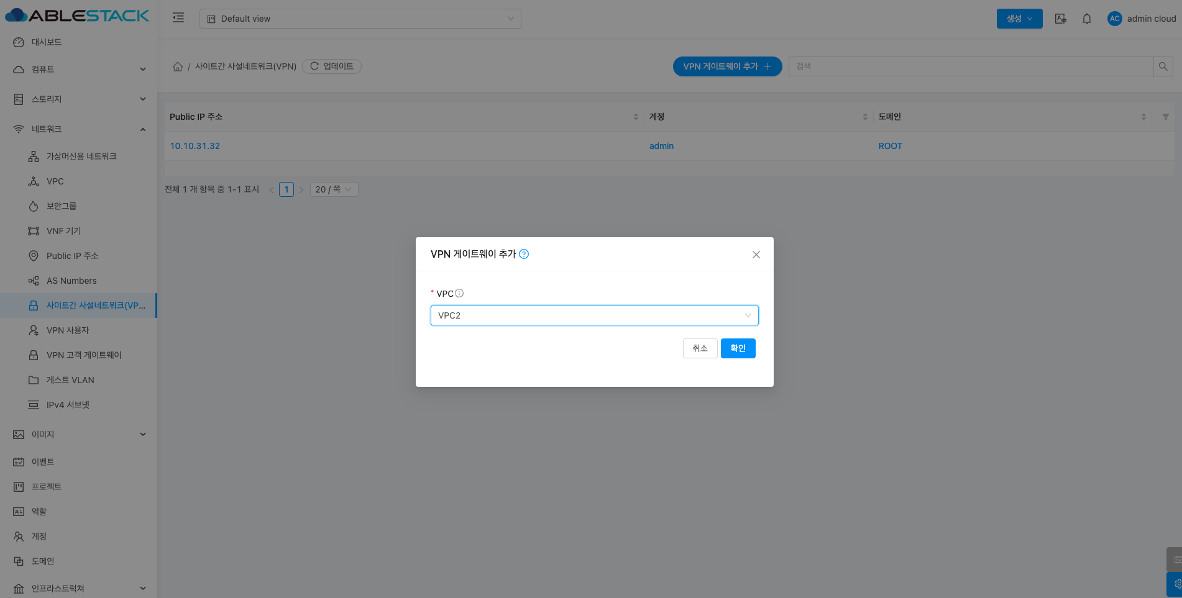Go to previous page arrow
The height and width of the screenshot is (598, 1182).
272,189
